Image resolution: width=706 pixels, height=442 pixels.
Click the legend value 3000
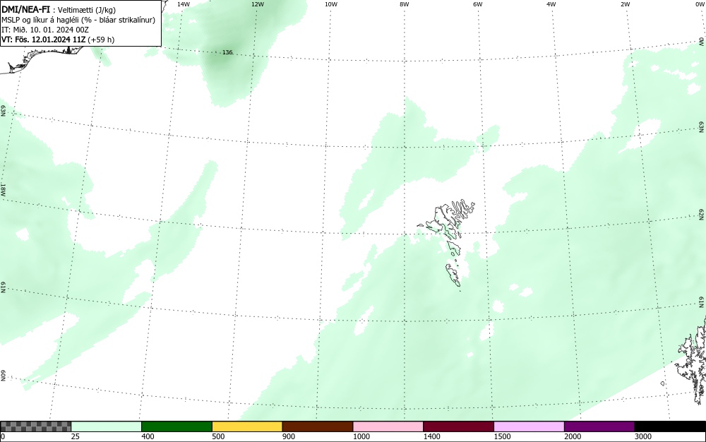(x=643, y=436)
